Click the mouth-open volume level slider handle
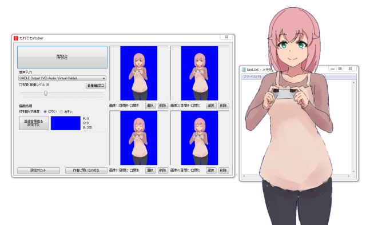The width and height of the screenshot is (366, 225). pyautogui.click(x=46, y=93)
